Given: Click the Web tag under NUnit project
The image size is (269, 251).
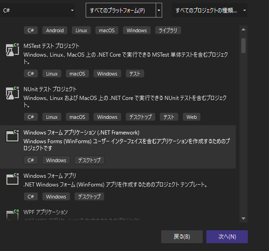Looking at the screenshot, I should click(192, 117).
